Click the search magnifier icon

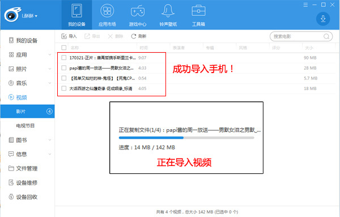(x=326, y=36)
